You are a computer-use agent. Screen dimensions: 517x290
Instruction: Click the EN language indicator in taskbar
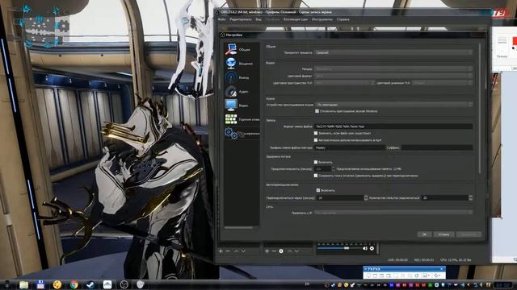[x=307, y=284]
